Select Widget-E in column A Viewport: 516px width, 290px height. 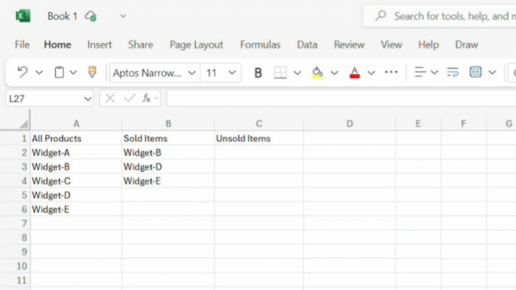click(77, 209)
